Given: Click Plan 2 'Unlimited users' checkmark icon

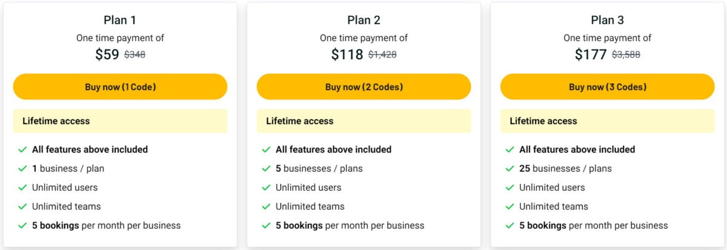Looking at the screenshot, I should (266, 188).
